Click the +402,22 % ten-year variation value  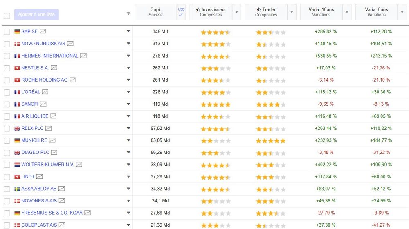[x=326, y=165]
